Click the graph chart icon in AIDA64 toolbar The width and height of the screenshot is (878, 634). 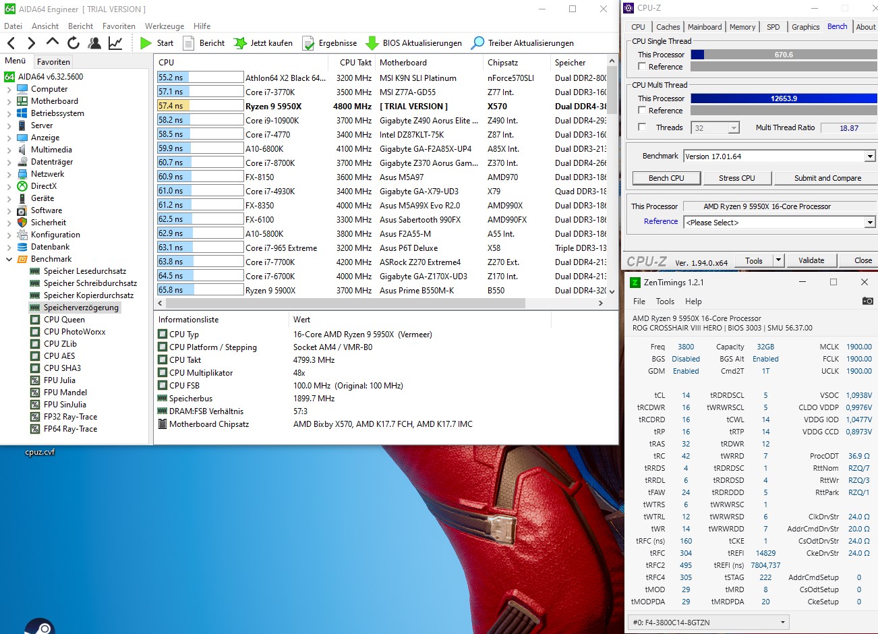tap(115, 43)
